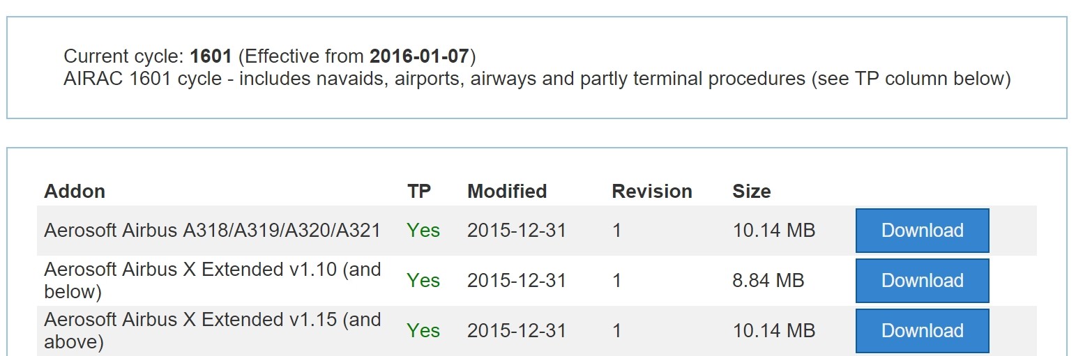
Task: Download Aerosoft Airbus X Extended v1.15 package
Action: pos(922,331)
